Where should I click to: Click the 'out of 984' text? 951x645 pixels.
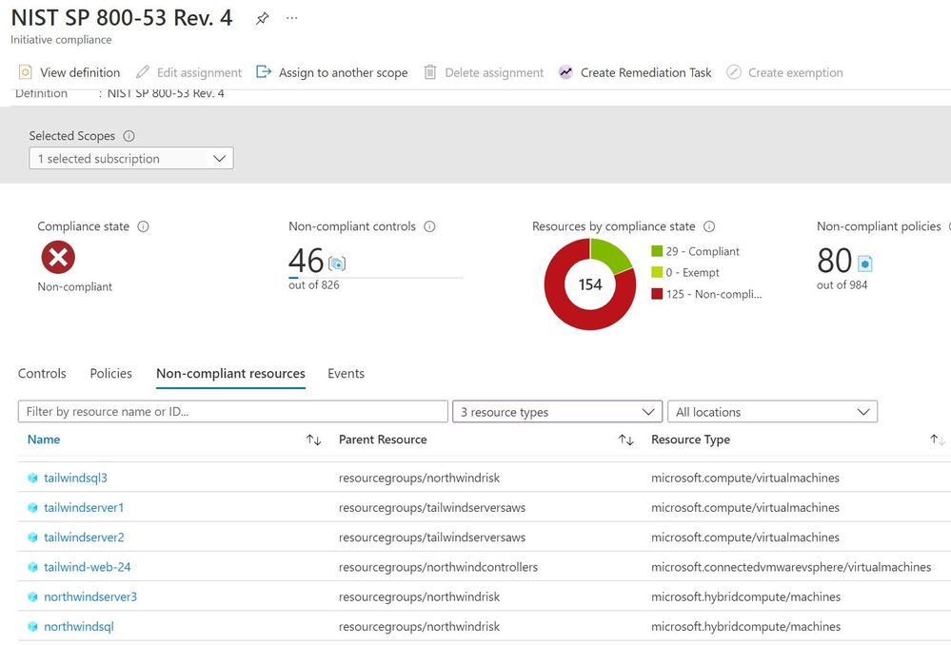[842, 284]
